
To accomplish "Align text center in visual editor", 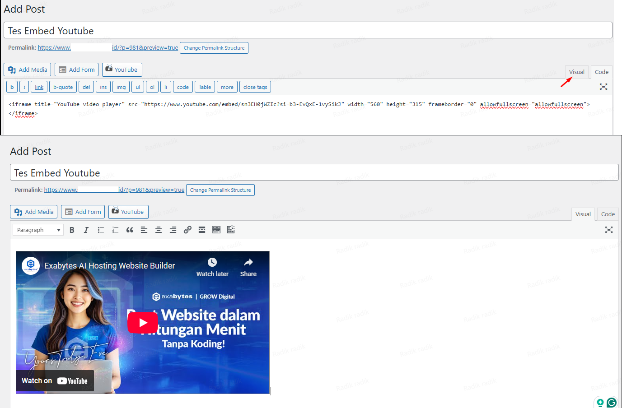I will (x=159, y=230).
